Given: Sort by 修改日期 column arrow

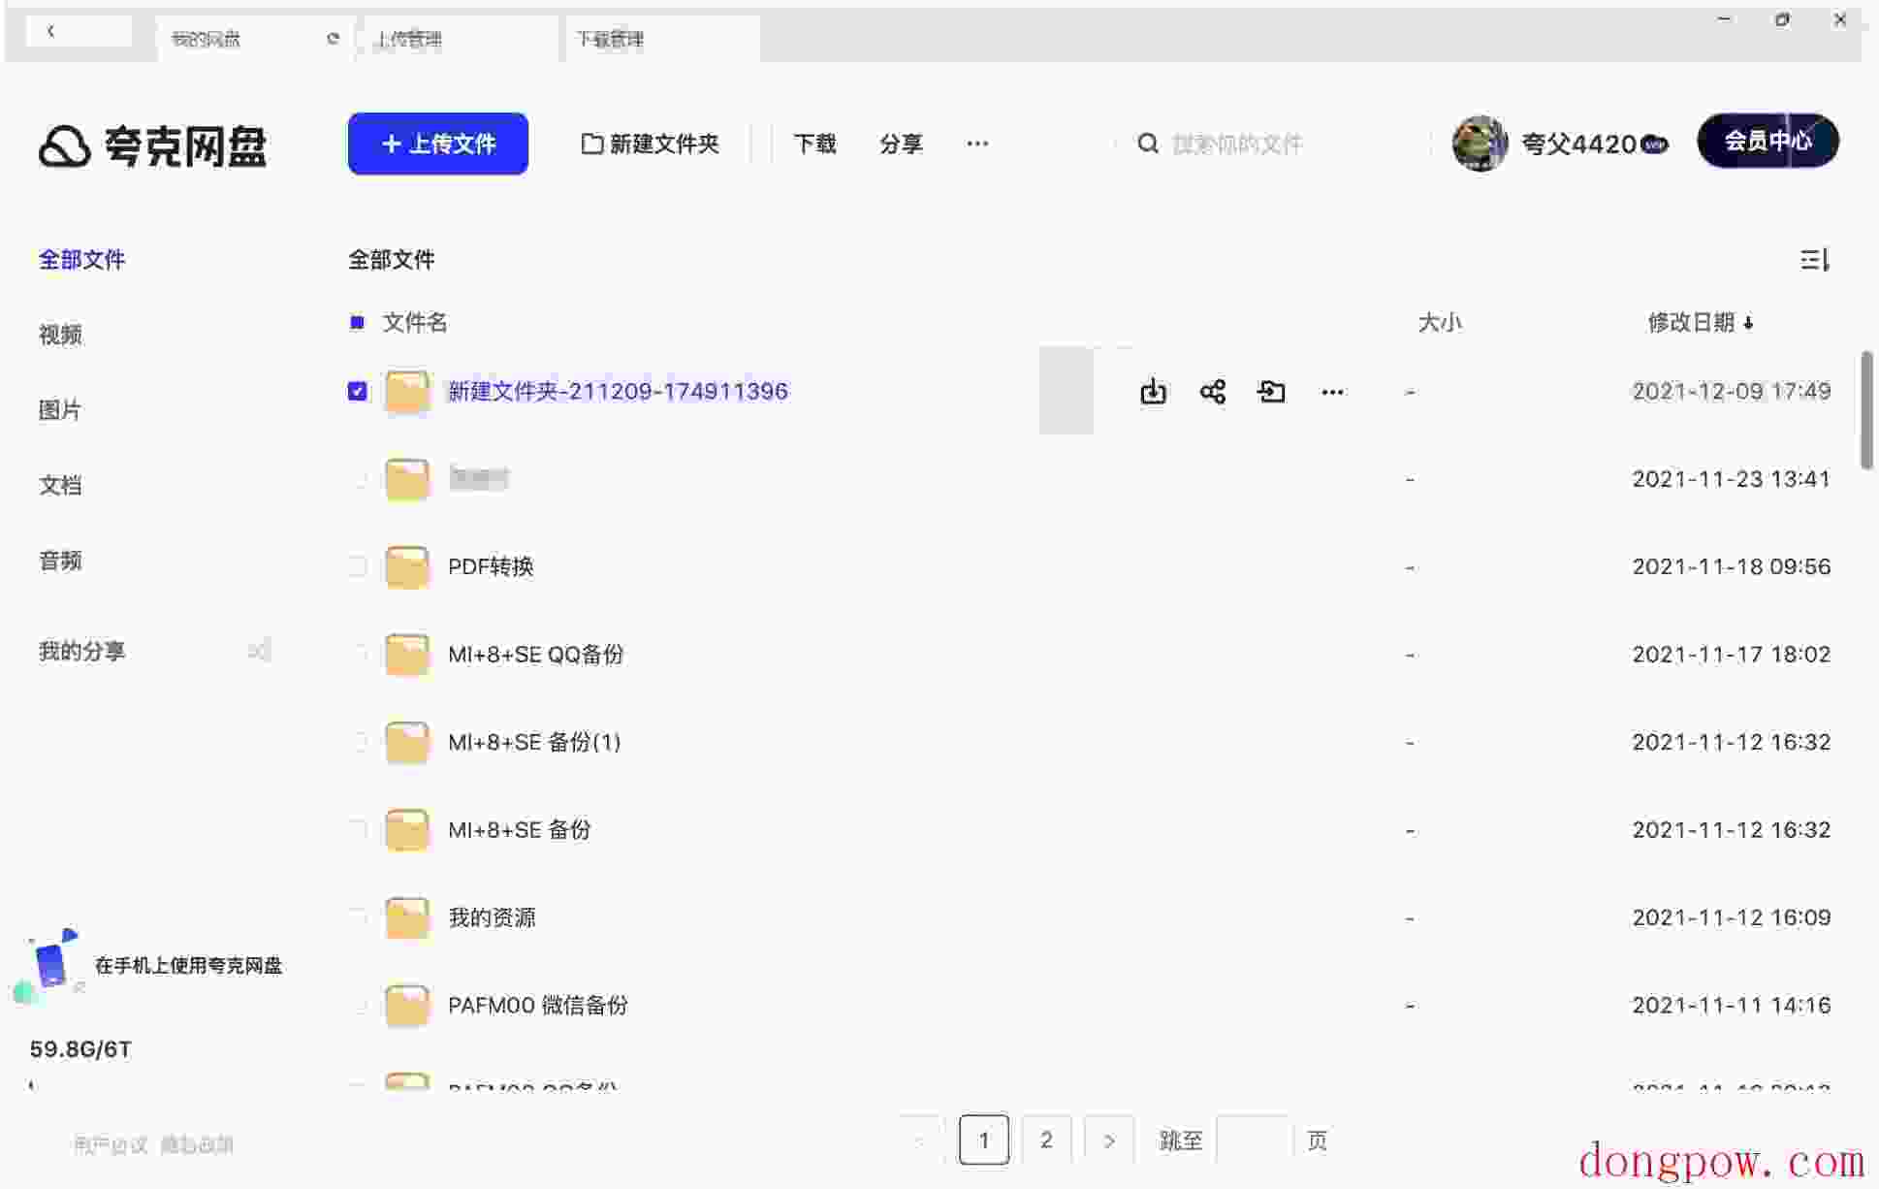Looking at the screenshot, I should coord(1748,323).
